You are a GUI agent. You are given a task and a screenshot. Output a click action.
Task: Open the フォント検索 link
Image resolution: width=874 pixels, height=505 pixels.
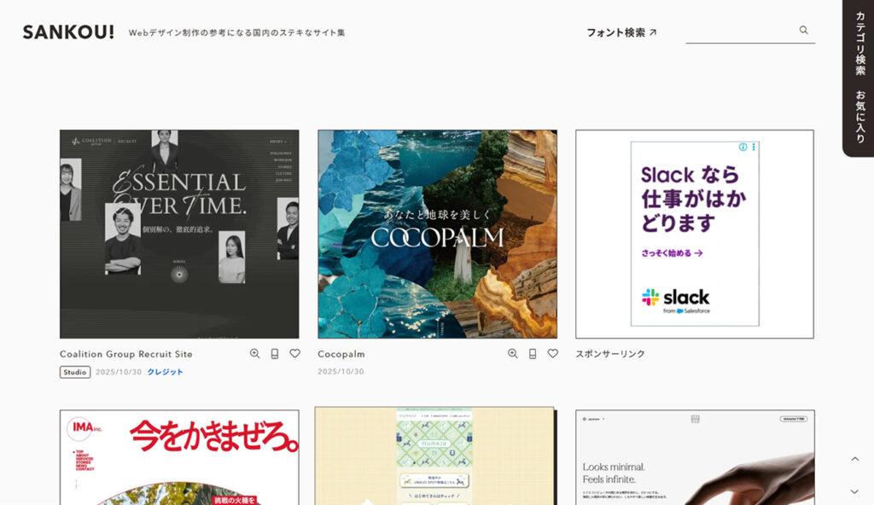pyautogui.click(x=621, y=32)
